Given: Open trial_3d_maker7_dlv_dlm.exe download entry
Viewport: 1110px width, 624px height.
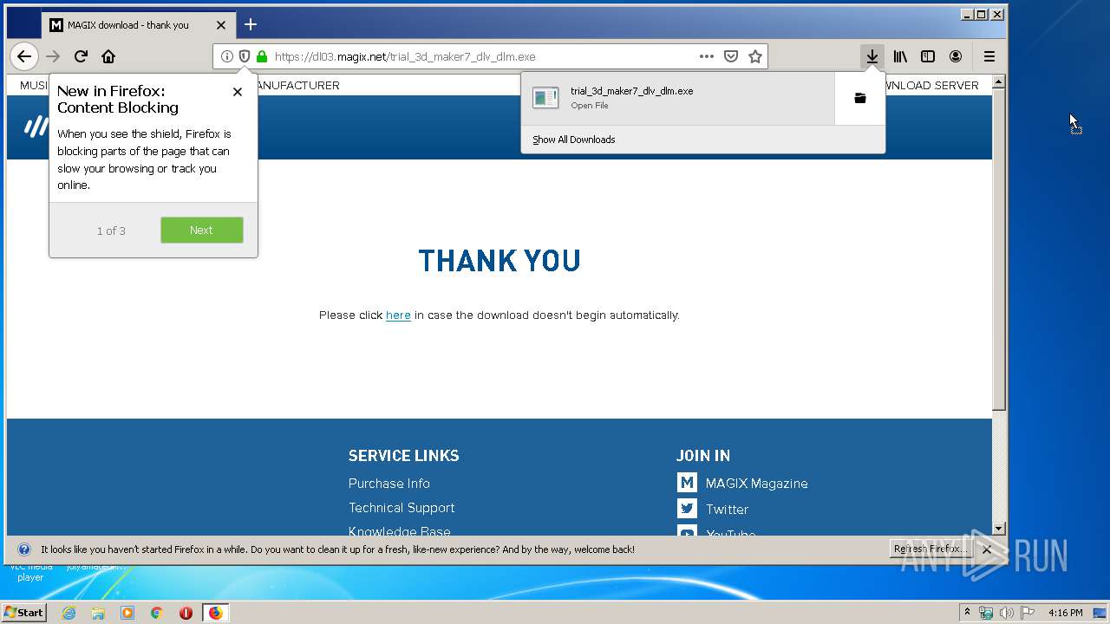Looking at the screenshot, I should click(x=678, y=98).
